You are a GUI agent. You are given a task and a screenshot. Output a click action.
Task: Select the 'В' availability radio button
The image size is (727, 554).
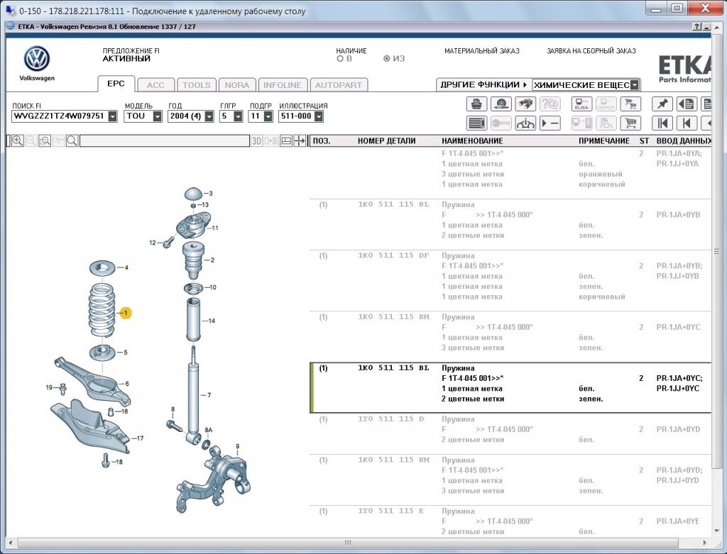340,59
